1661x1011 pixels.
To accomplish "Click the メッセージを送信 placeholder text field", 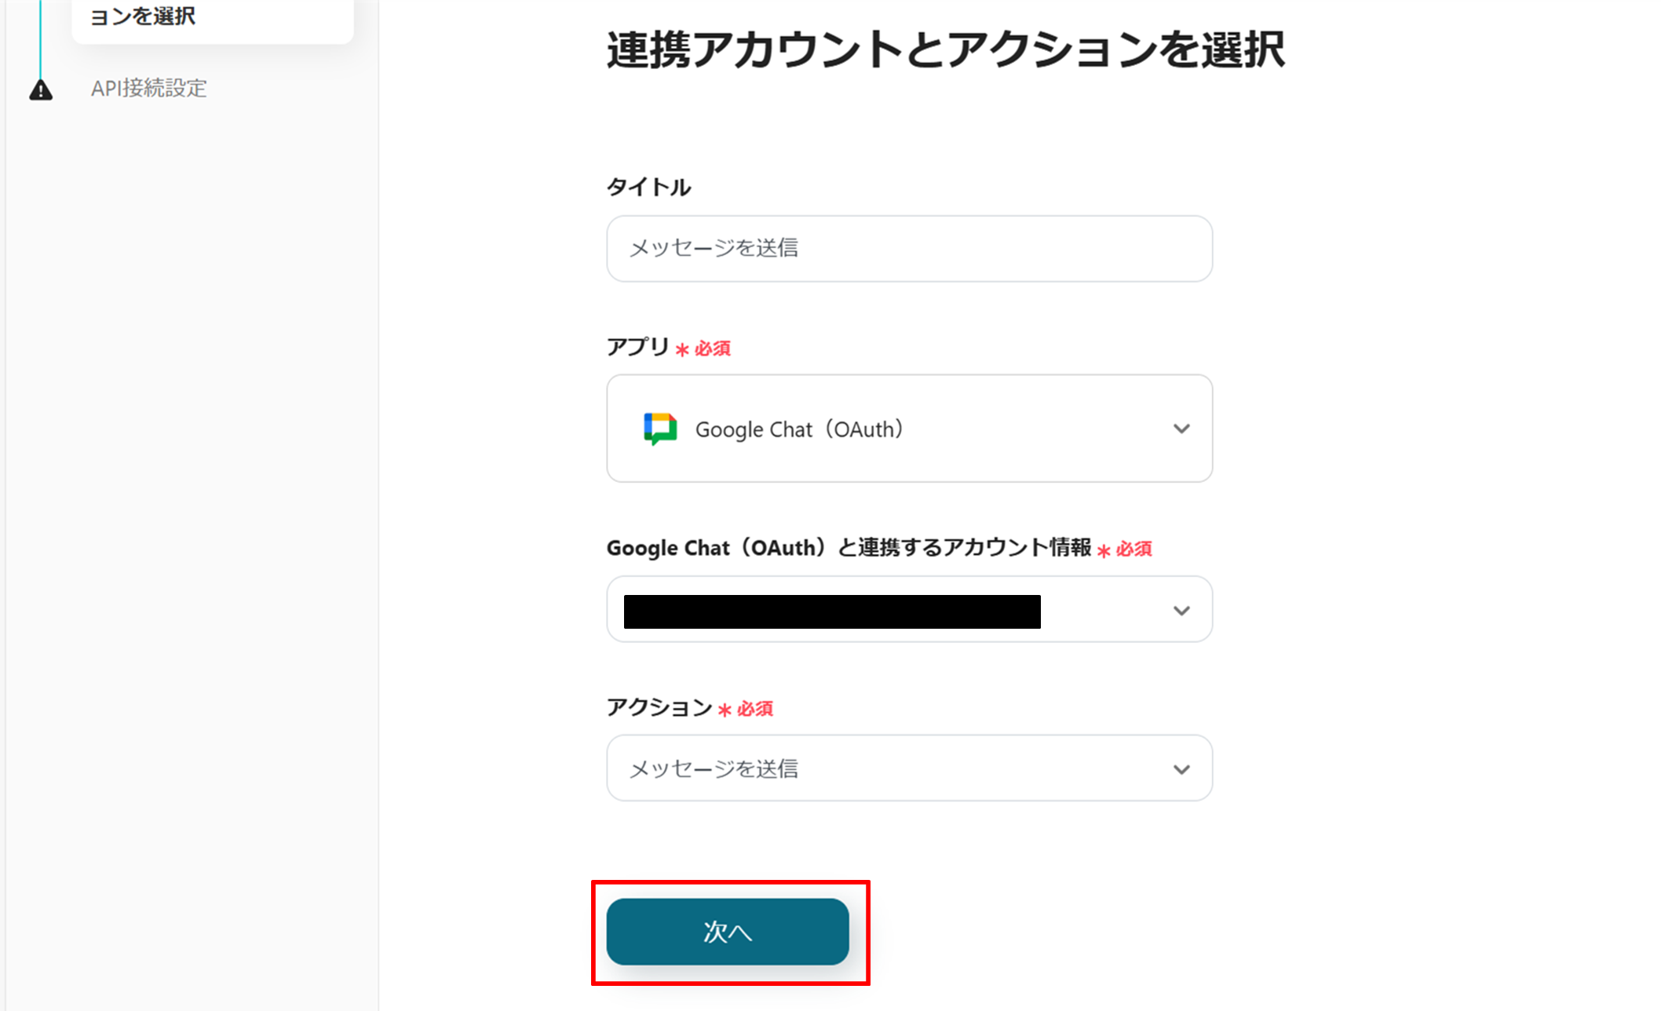I will [909, 248].
